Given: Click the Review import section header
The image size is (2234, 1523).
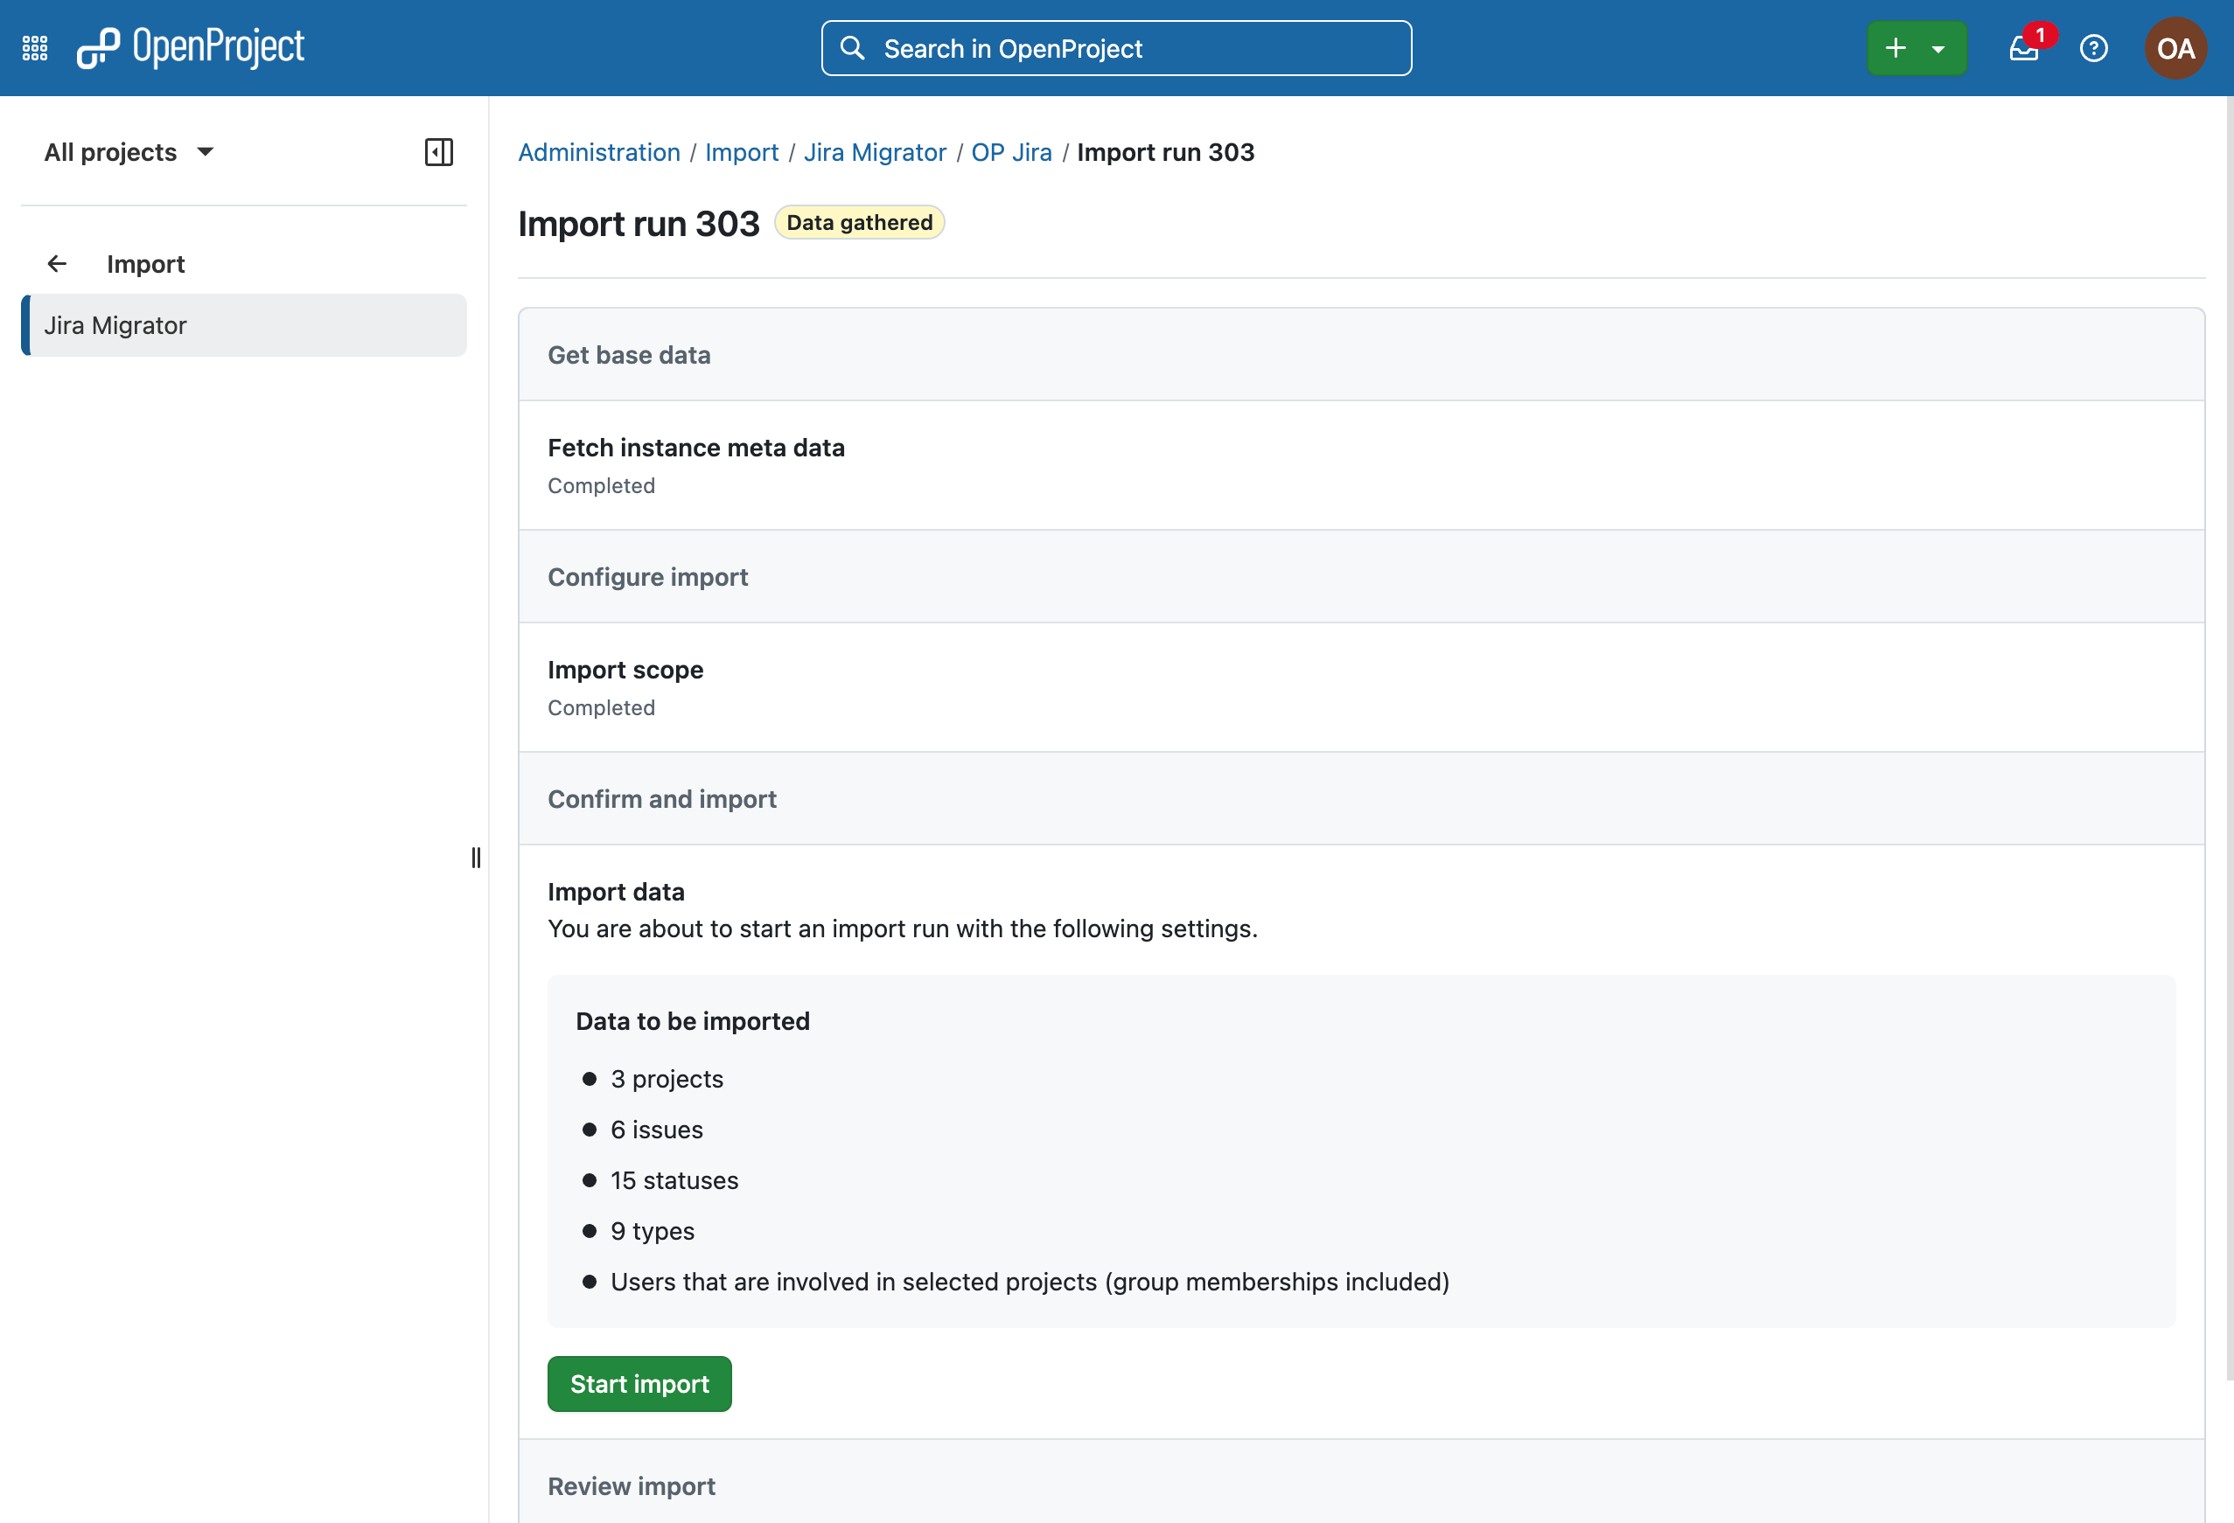Looking at the screenshot, I should pos(1361,1481).
